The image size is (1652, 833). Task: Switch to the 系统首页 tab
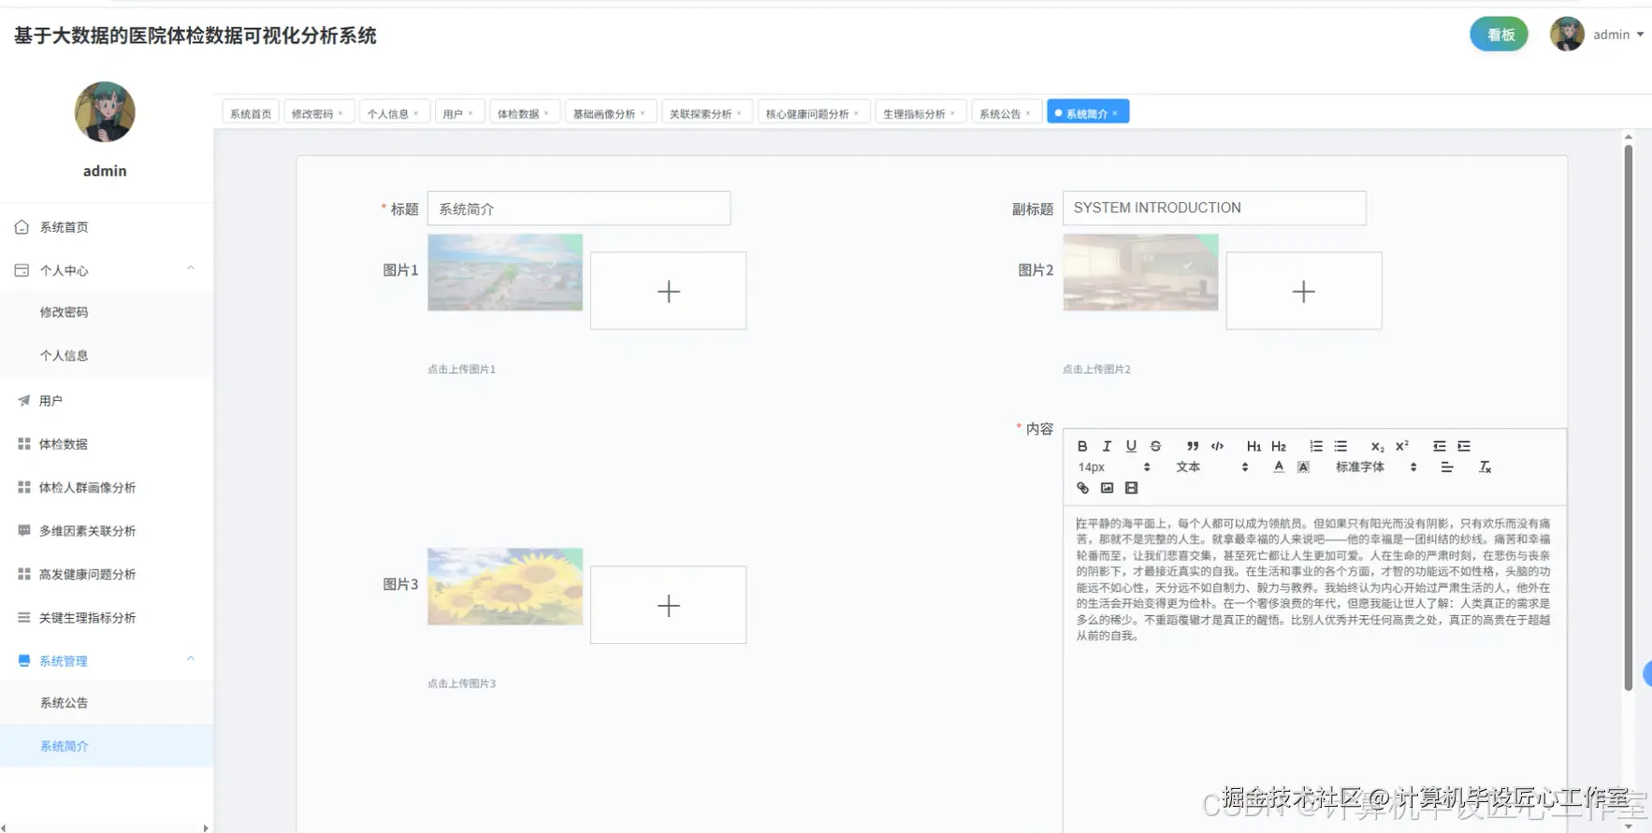coord(251,113)
